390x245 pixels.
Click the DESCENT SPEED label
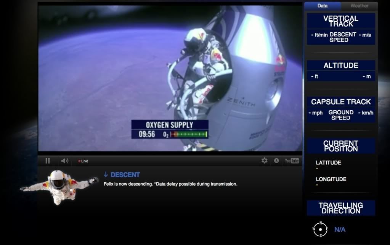point(342,37)
